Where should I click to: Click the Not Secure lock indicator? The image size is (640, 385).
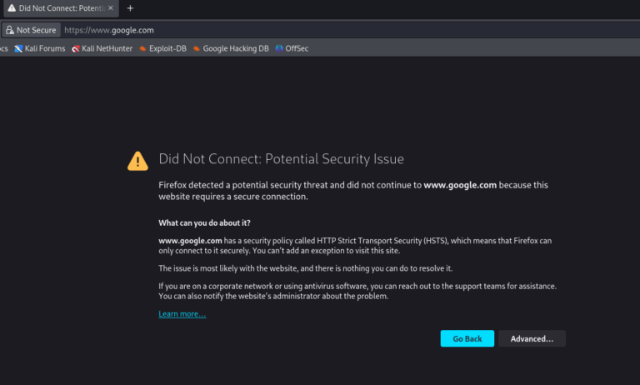pyautogui.click(x=32, y=30)
